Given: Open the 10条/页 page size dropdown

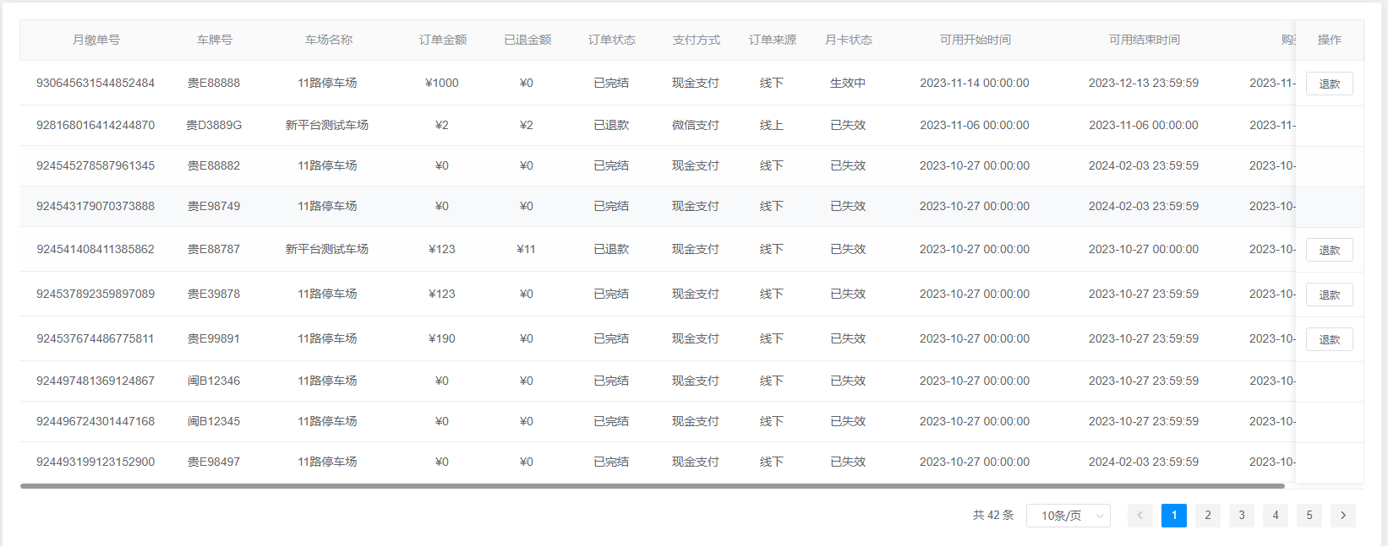Looking at the screenshot, I should coord(1068,516).
